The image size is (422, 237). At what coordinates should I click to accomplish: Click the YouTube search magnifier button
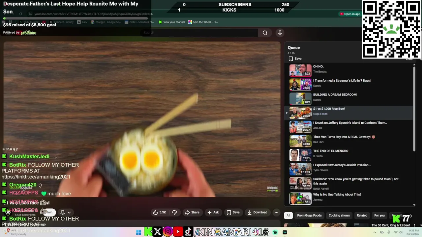coord(265,33)
